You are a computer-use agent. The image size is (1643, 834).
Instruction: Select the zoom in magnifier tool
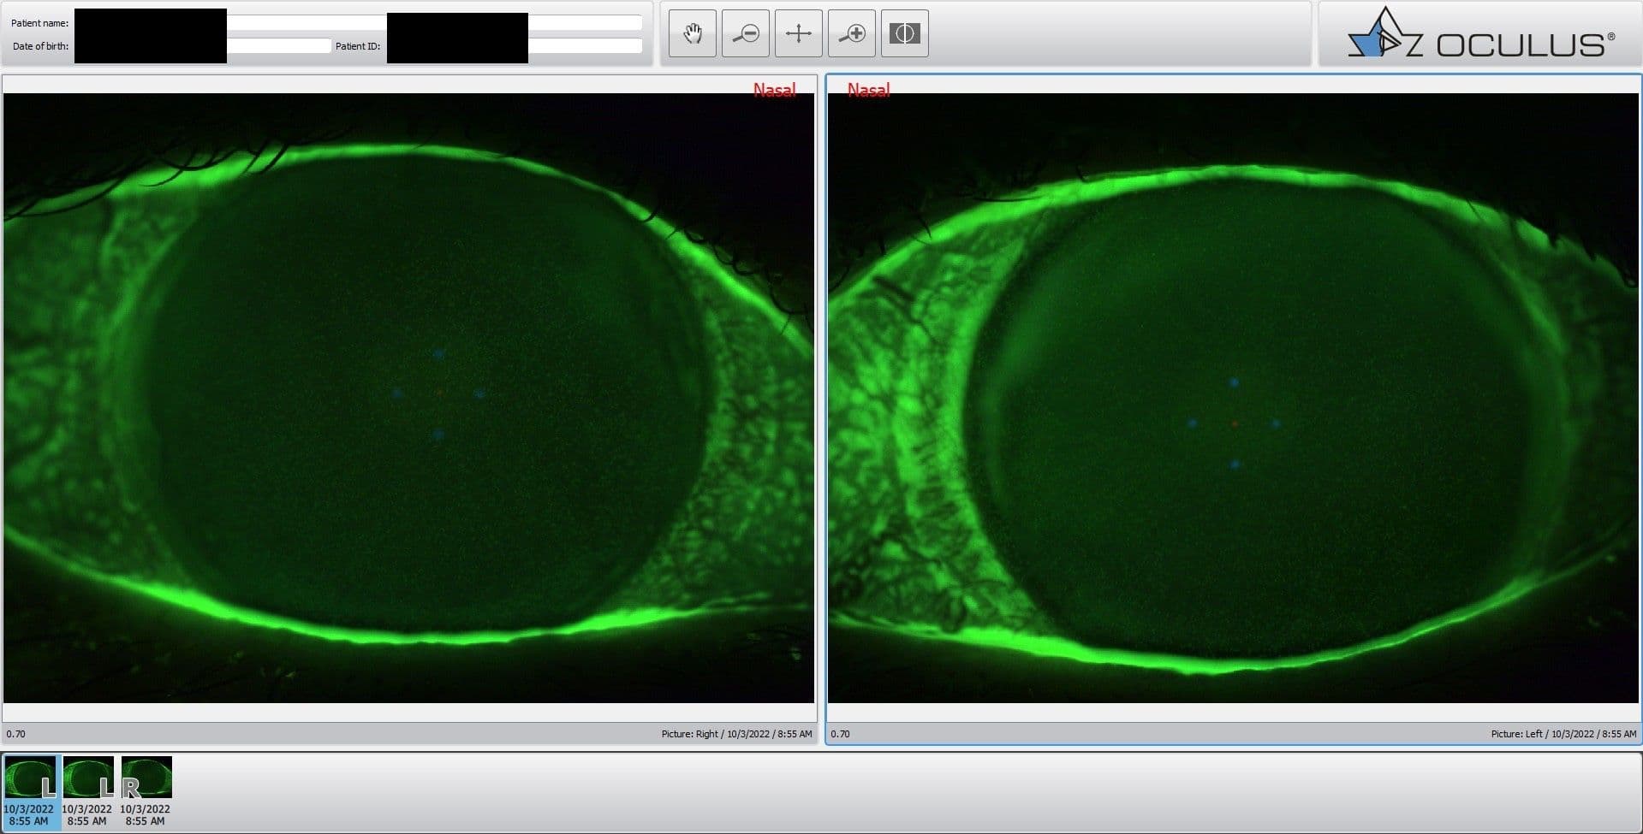click(x=851, y=33)
